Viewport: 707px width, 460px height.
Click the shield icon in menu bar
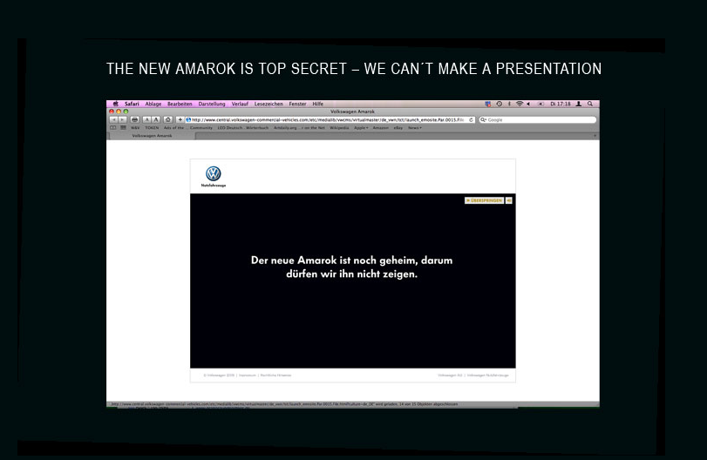[487, 104]
